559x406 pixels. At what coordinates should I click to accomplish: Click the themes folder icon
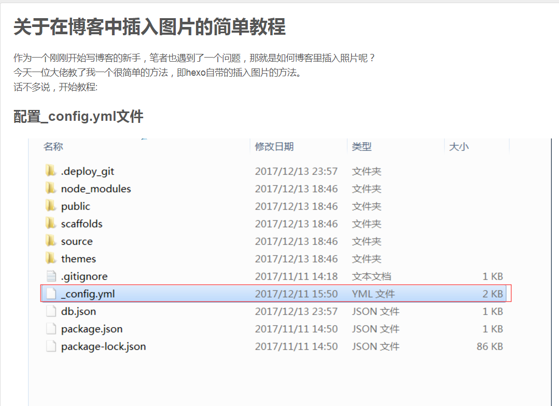(51, 258)
